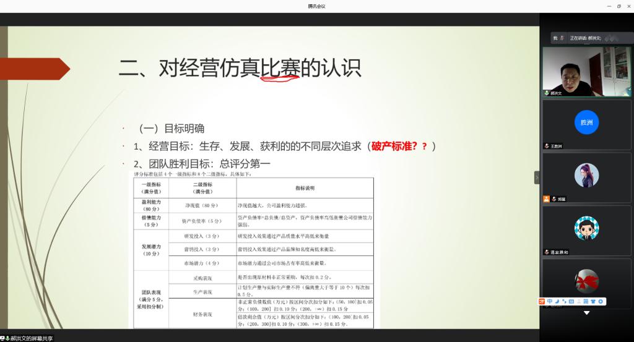The height and width of the screenshot is (342, 634).
Task: Click the 腾讯会议 window title bar
Action: (x=316, y=6)
